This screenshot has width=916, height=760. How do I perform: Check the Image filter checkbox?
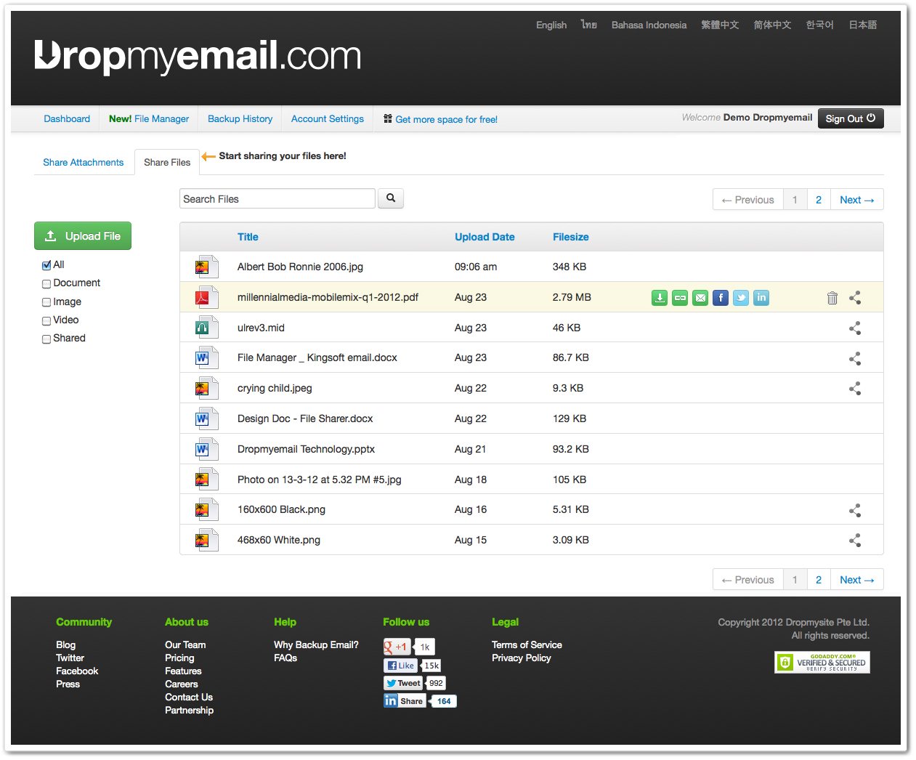(46, 302)
